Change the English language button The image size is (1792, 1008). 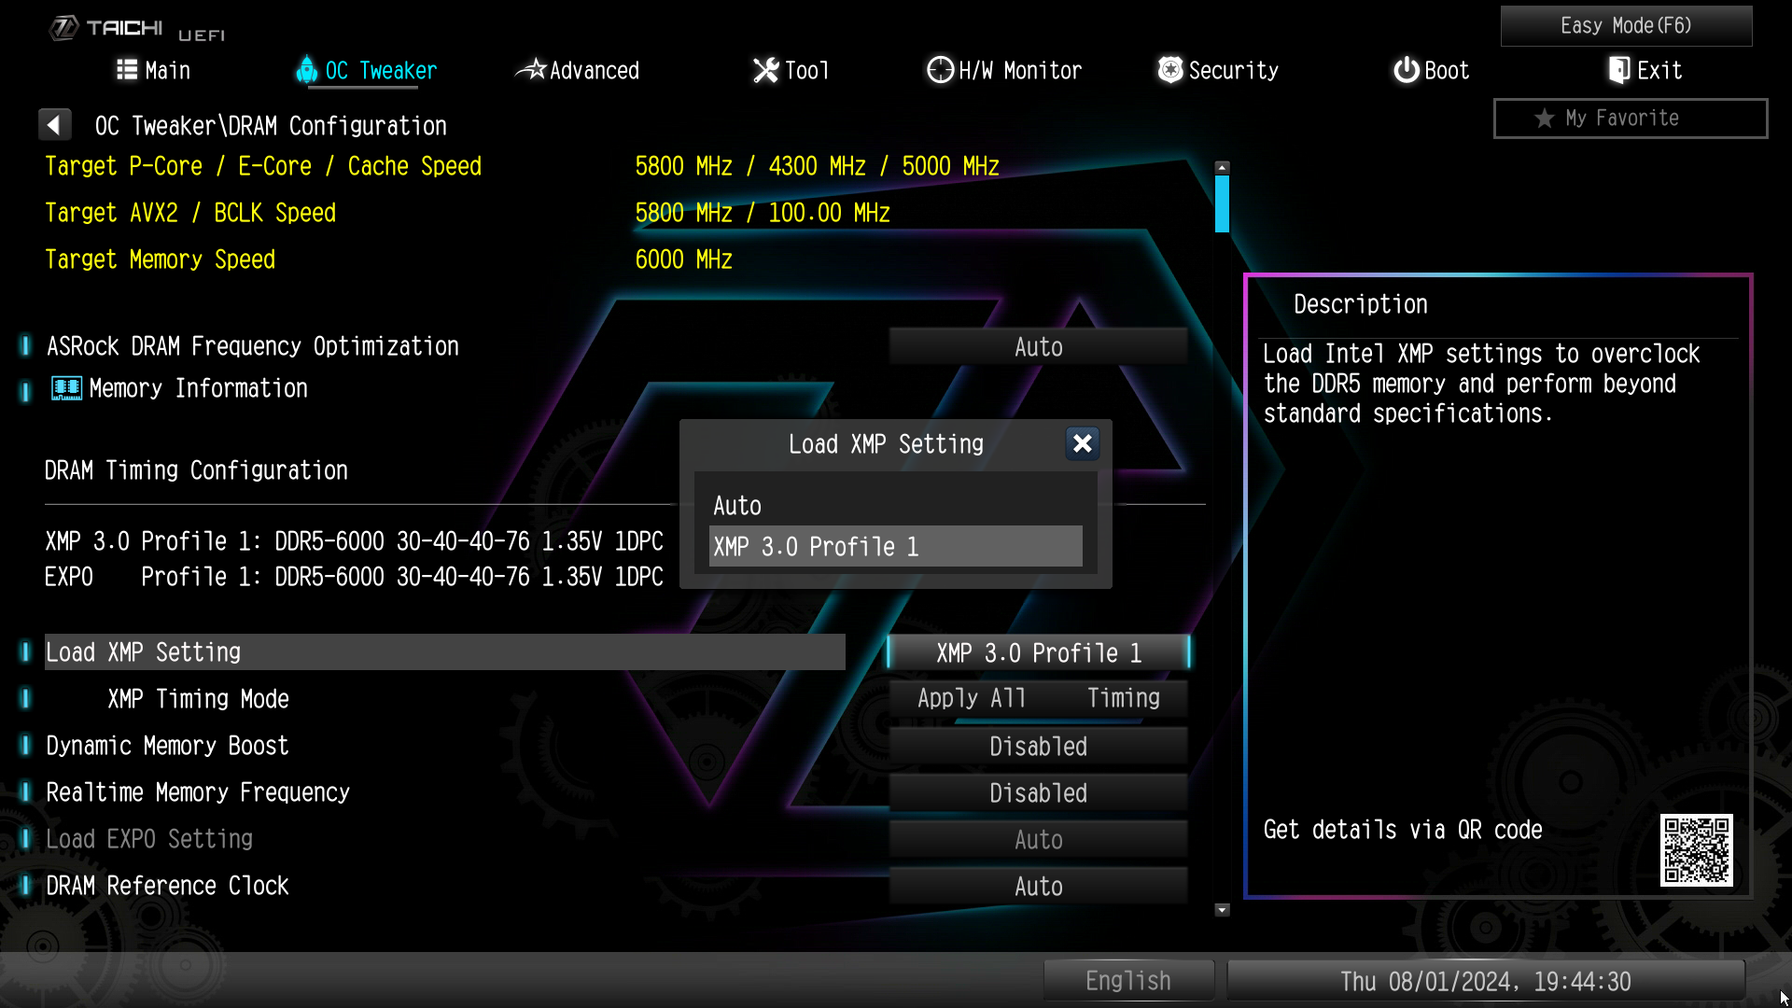pos(1128,981)
